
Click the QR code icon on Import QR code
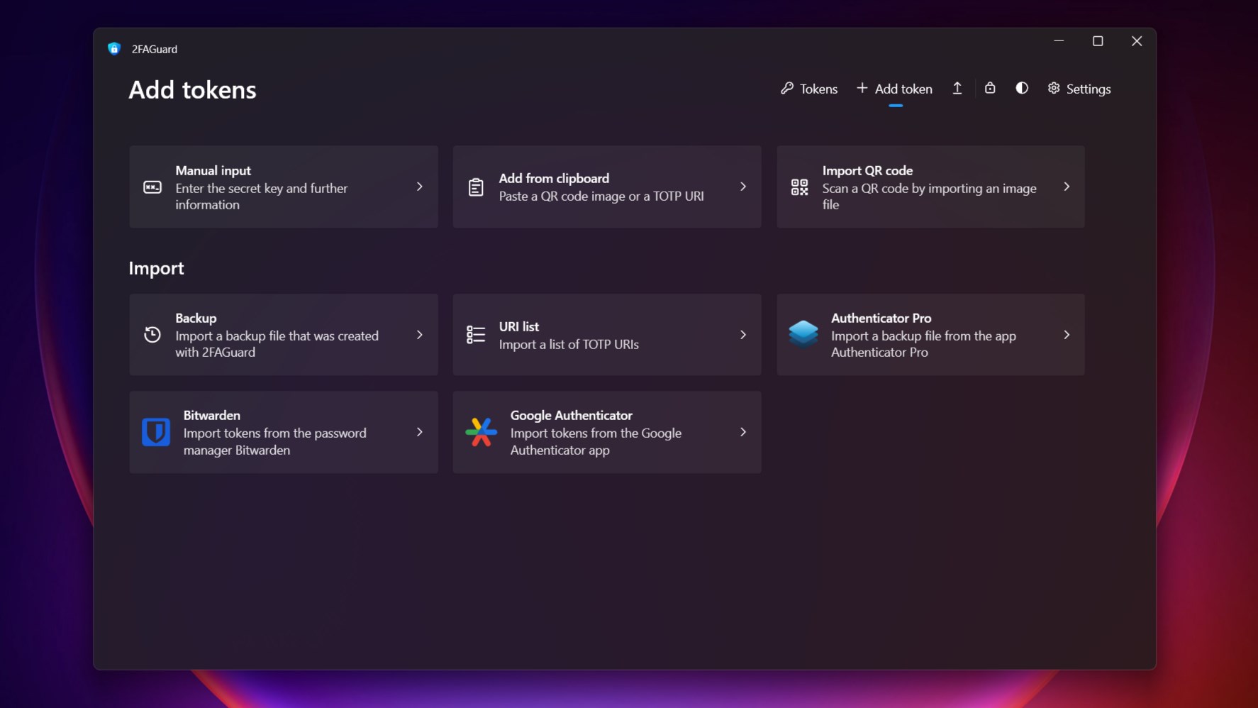(x=799, y=187)
